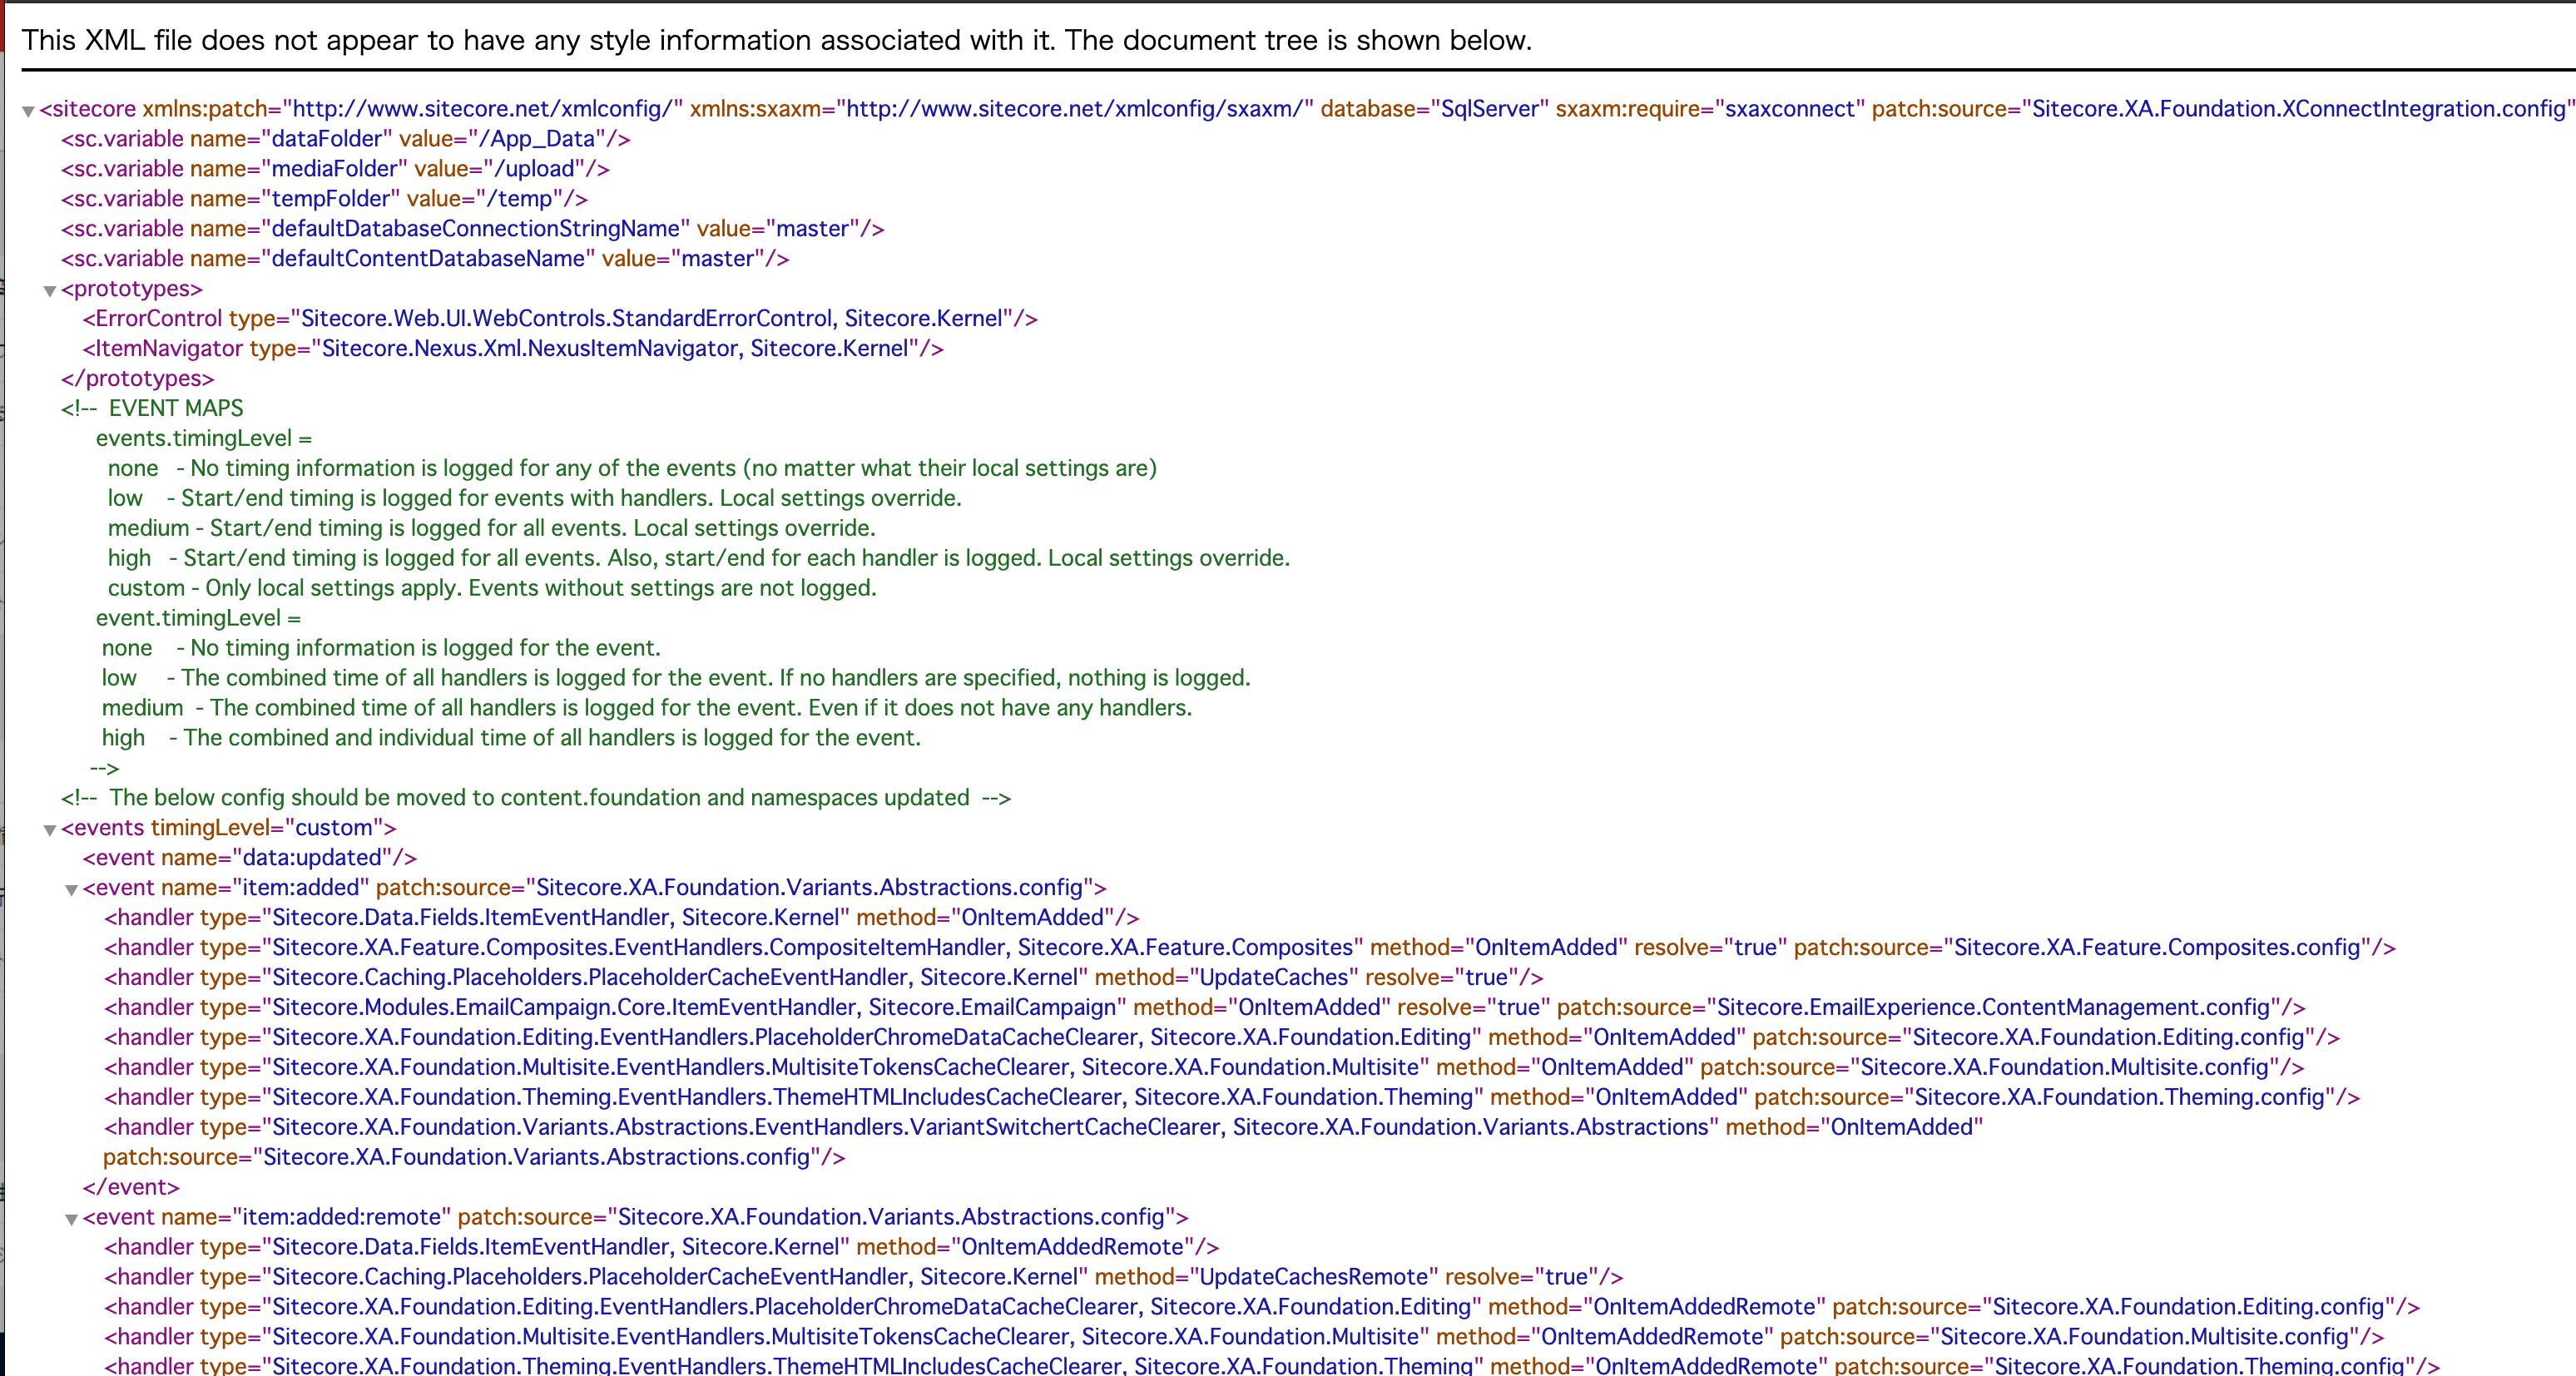
Task: Click 'The combined and individual time' comment line
Action: click(511, 738)
